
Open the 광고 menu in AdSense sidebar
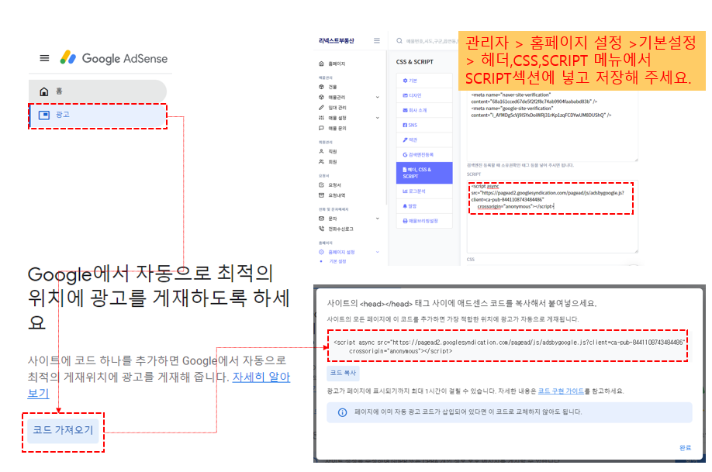click(97, 115)
